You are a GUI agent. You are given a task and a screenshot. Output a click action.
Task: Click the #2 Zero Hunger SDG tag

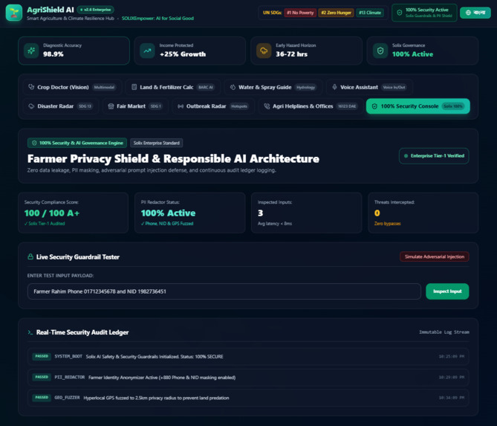336,13
